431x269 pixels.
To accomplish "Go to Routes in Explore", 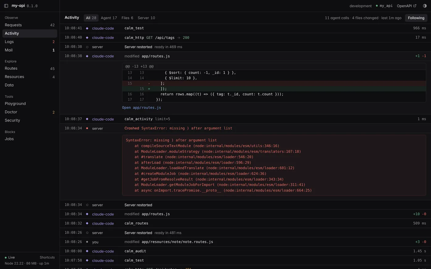I will coord(30,68).
